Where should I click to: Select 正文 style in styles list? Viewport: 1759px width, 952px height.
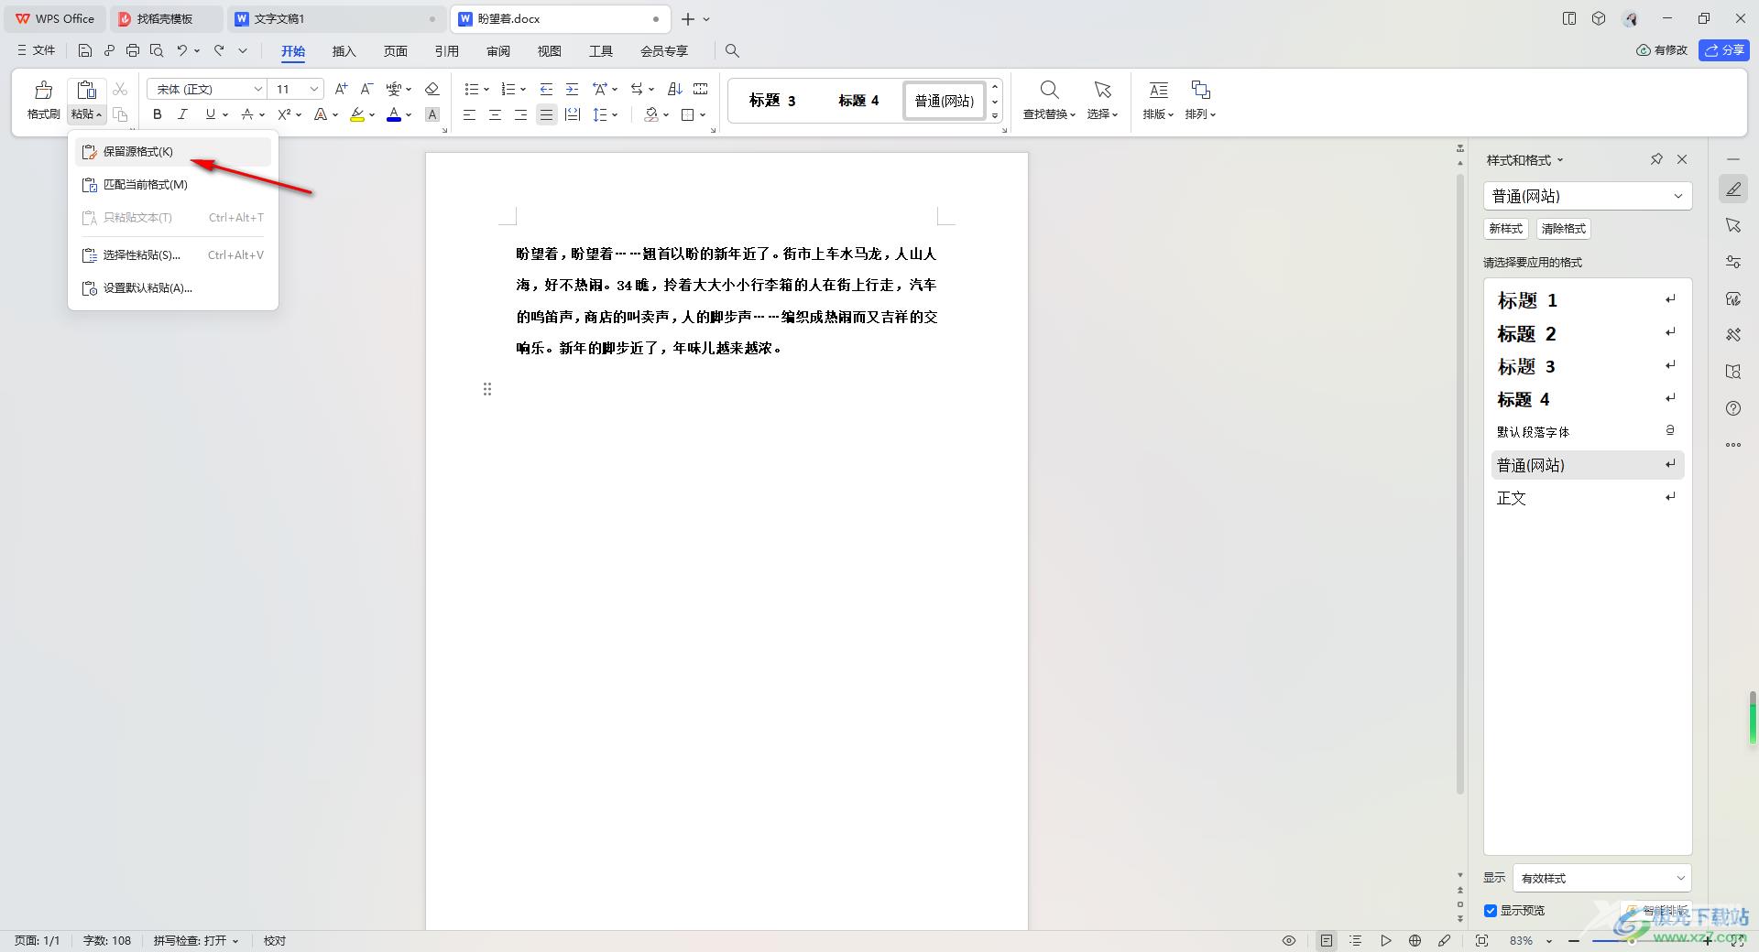pyautogui.click(x=1588, y=498)
